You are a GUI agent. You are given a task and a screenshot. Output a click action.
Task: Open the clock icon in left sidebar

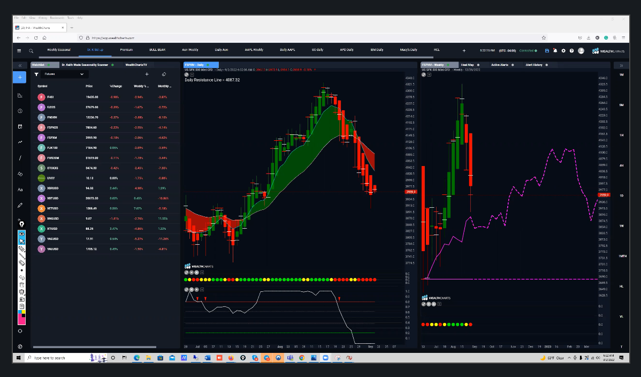20,111
